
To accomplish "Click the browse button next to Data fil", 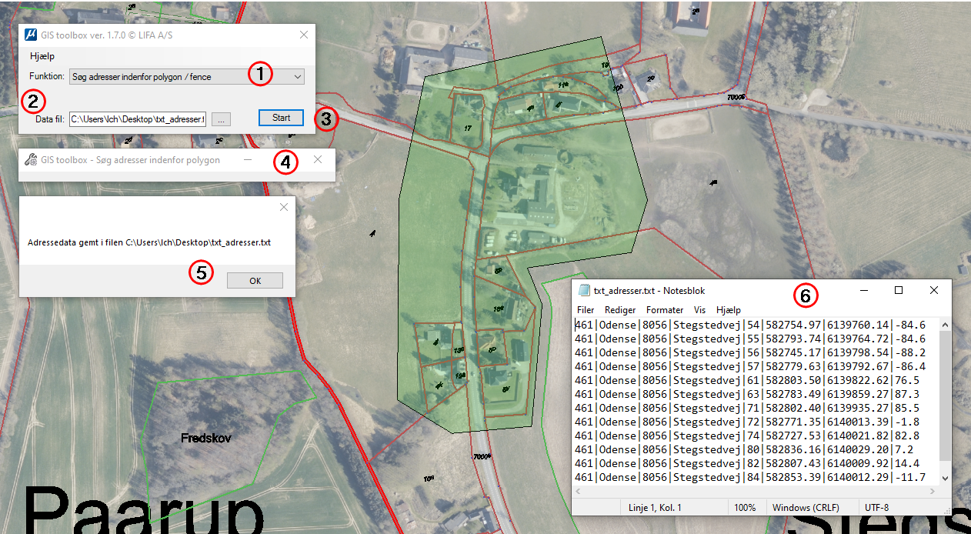I will click(221, 118).
